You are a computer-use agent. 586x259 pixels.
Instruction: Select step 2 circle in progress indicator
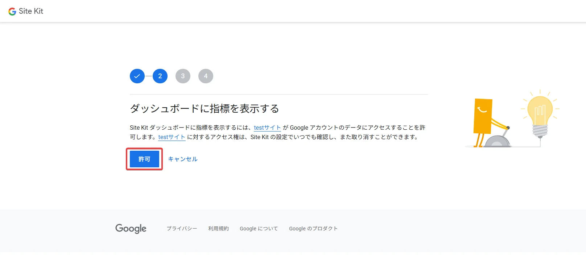click(160, 76)
